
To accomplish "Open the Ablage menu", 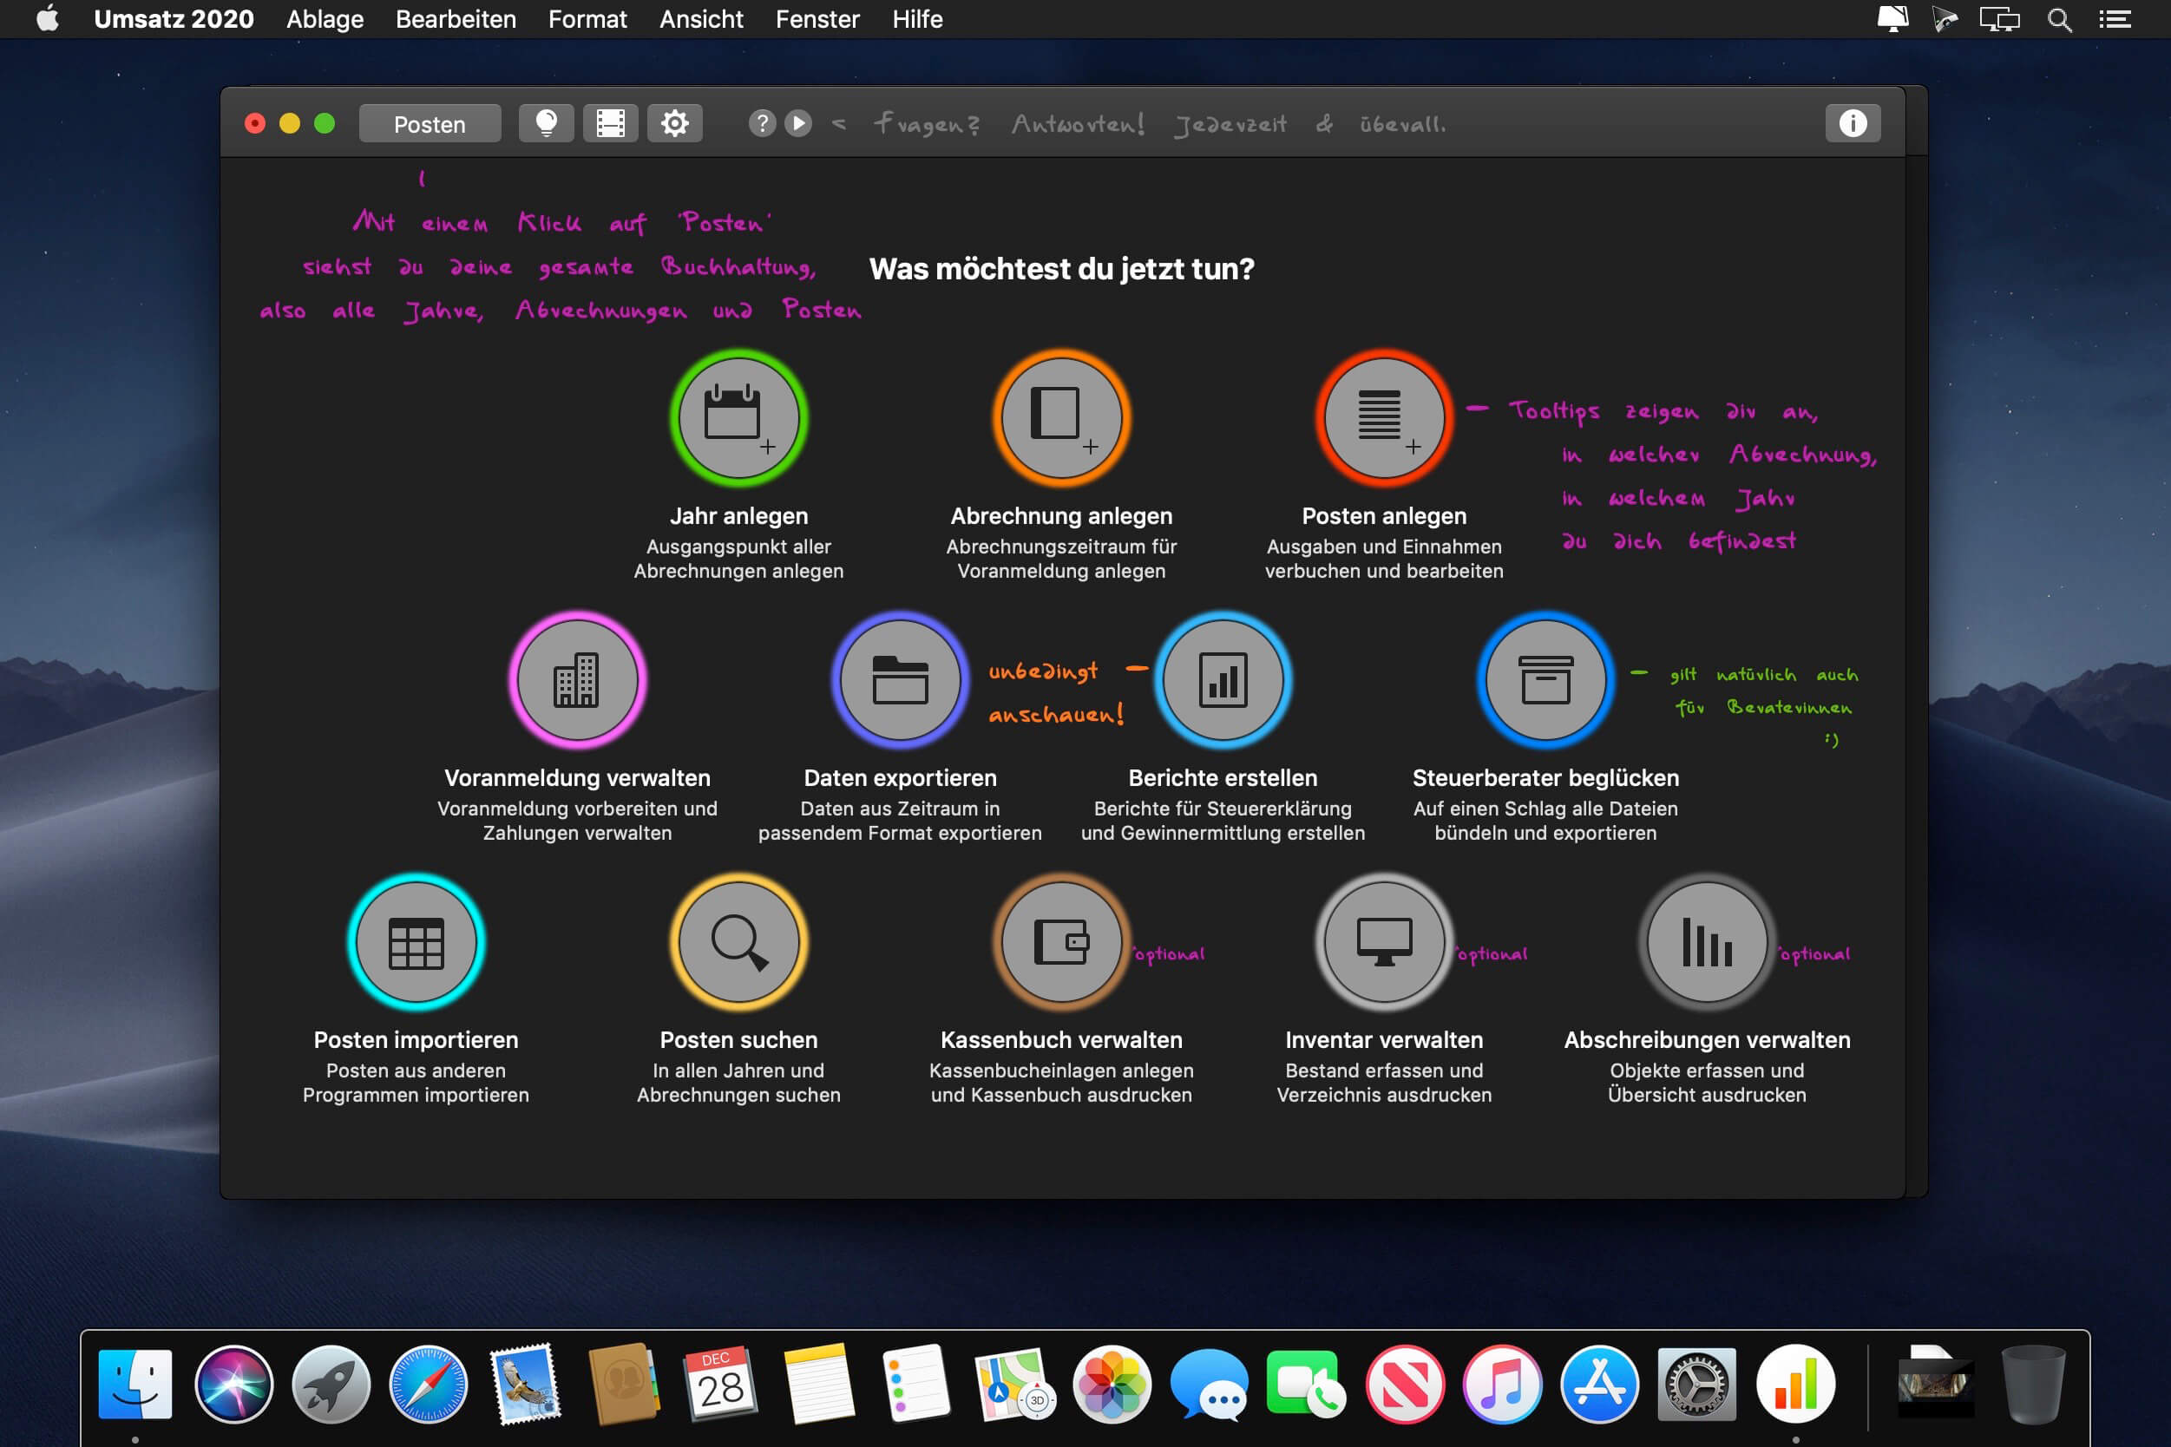I will point(325,19).
